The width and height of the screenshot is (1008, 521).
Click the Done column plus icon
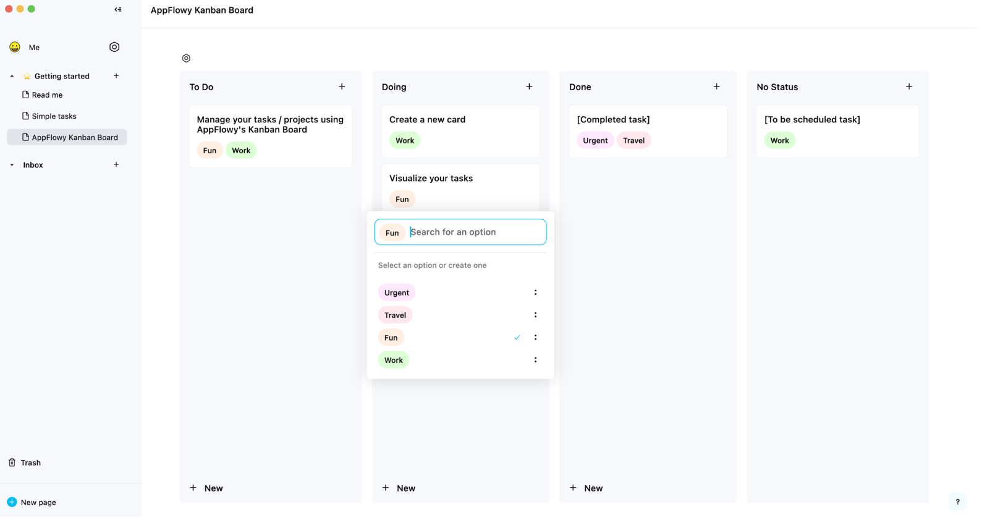(716, 87)
